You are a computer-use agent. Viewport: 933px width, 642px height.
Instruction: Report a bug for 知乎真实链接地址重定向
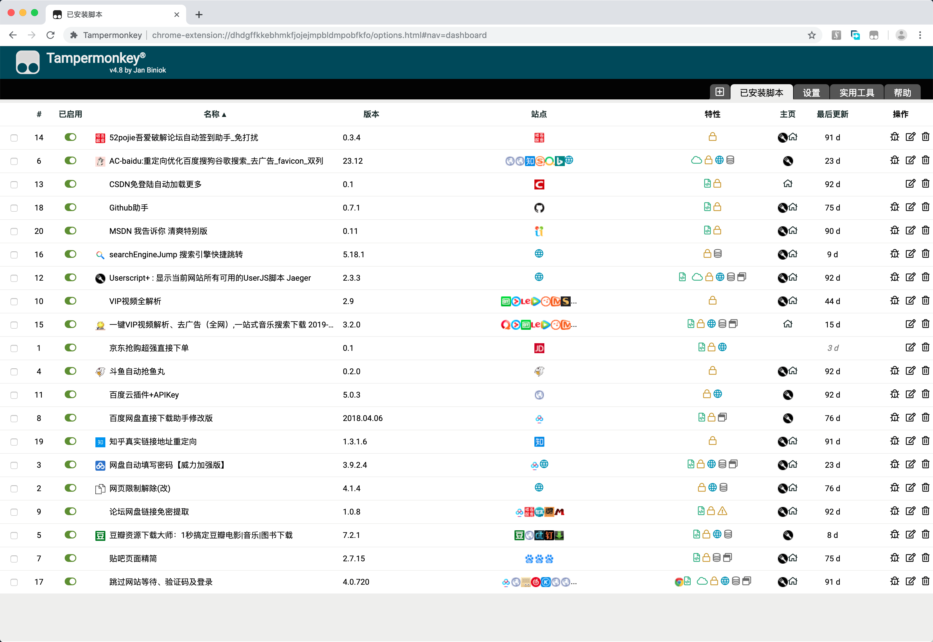click(894, 441)
